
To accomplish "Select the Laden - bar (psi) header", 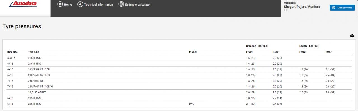I will pos(309,46).
